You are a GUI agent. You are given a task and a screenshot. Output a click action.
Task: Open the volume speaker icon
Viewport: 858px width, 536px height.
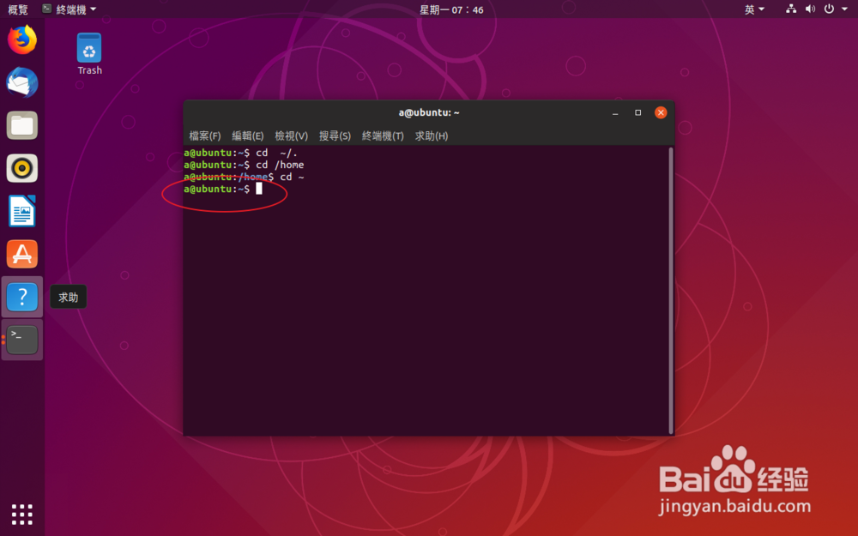pos(811,9)
